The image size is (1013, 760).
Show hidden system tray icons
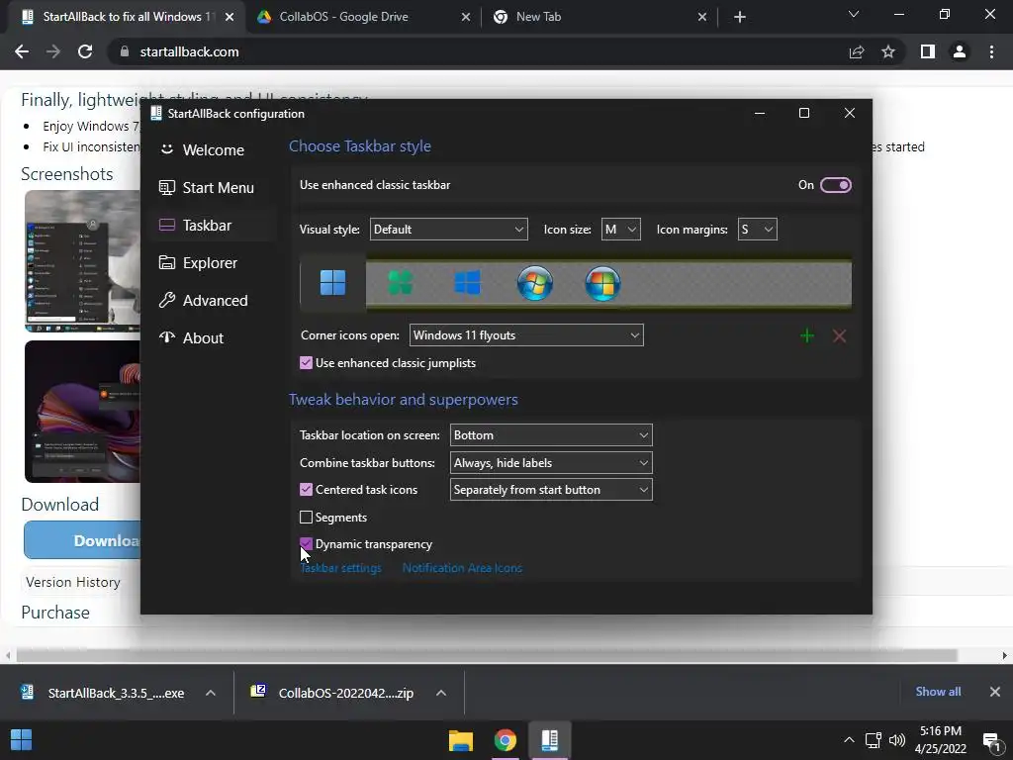[849, 740]
